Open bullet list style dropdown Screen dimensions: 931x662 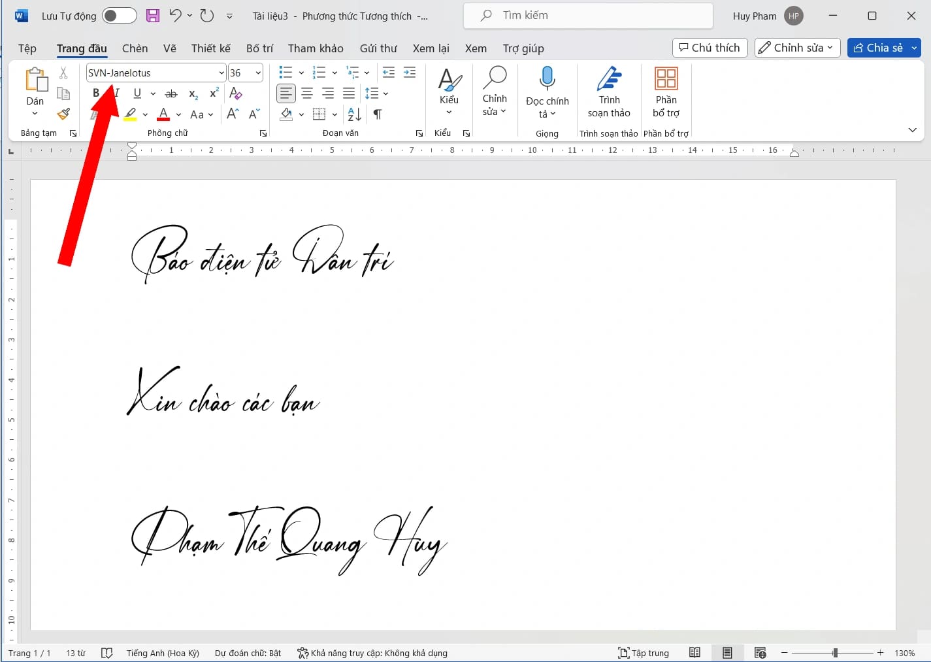point(301,73)
